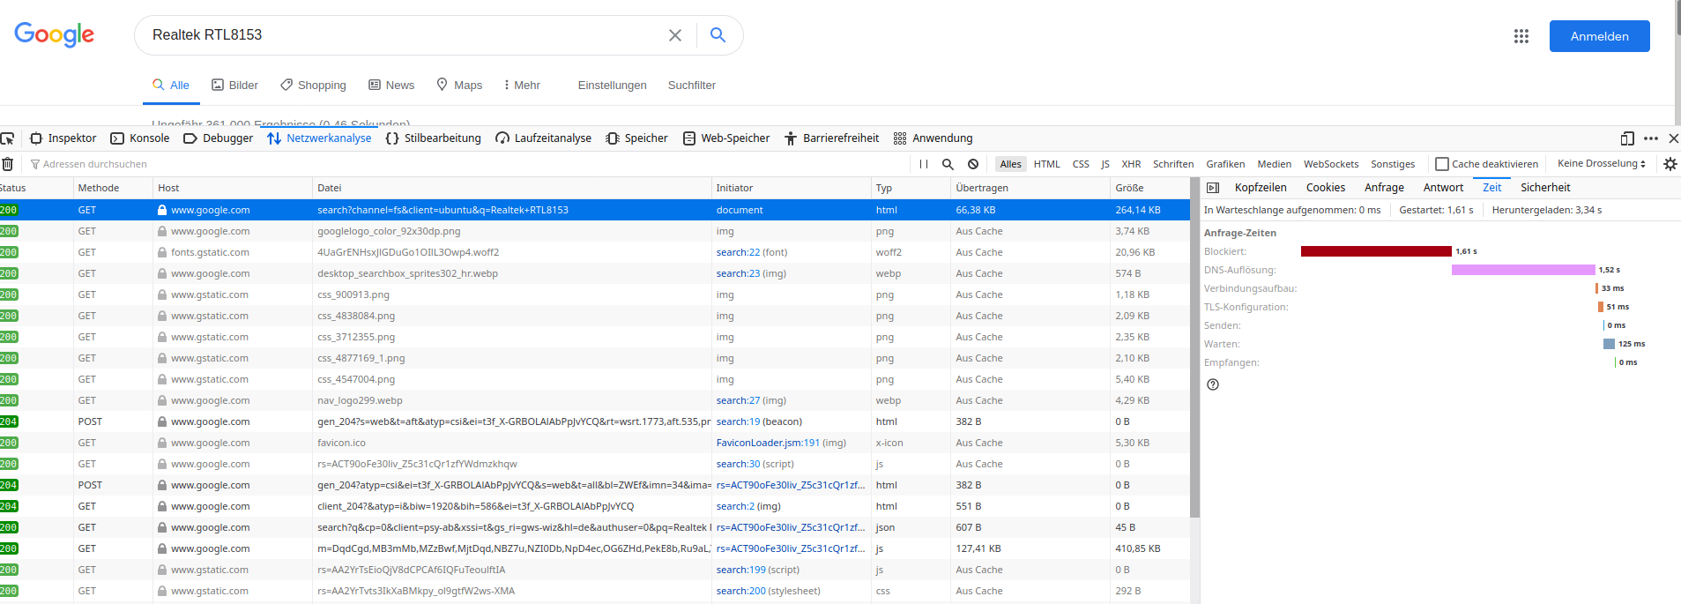Image resolution: width=1681 pixels, height=604 pixels.
Task: Open the devtools three-dot options menu
Action: (x=1651, y=138)
